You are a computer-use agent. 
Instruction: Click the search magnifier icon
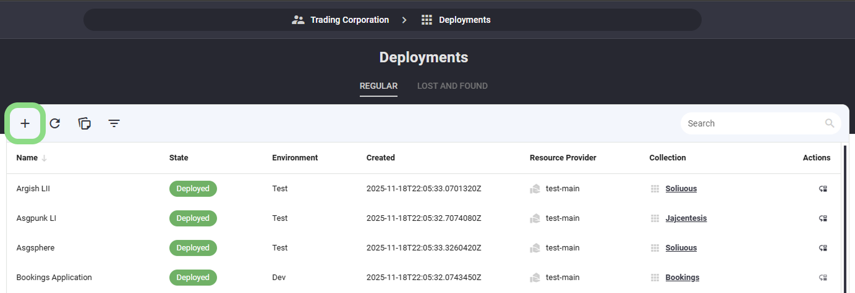(830, 123)
